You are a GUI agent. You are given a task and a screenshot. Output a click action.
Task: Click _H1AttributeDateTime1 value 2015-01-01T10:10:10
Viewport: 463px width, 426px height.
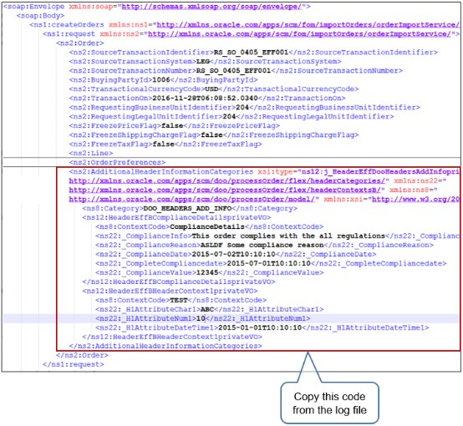tap(260, 327)
